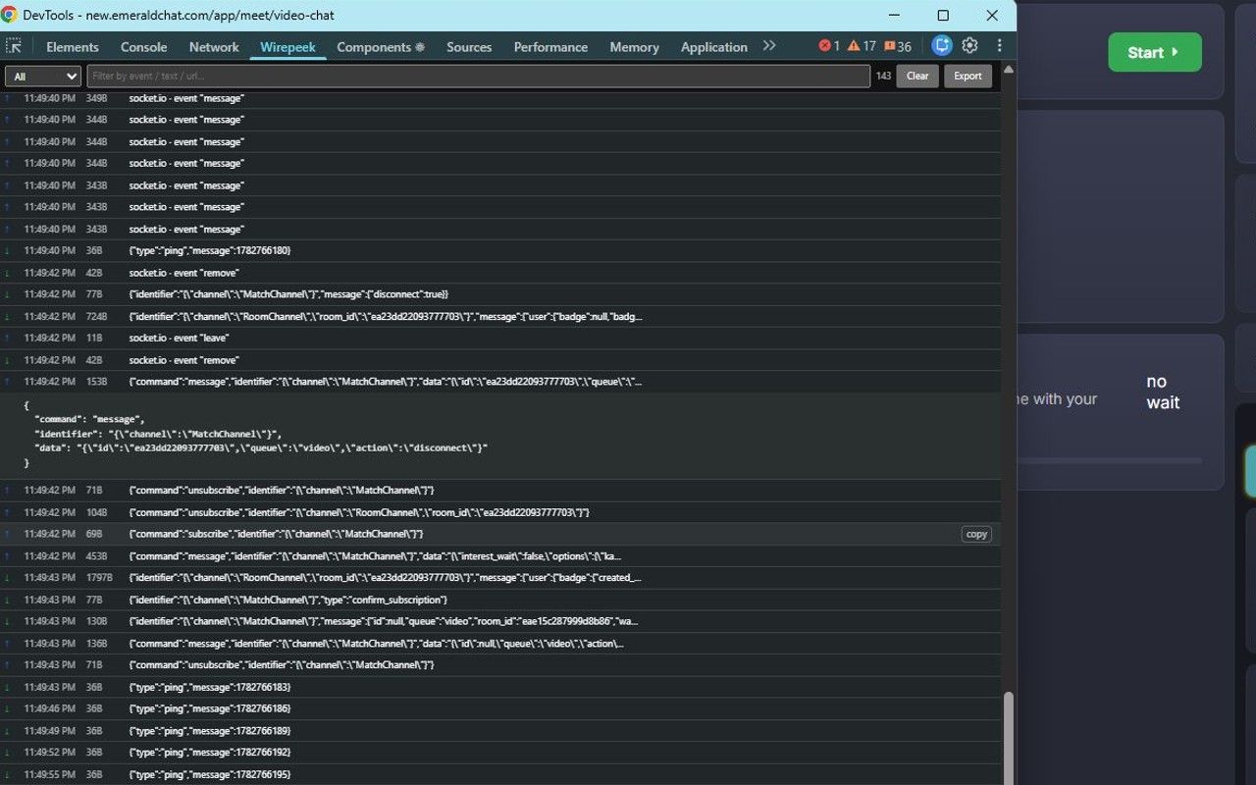Open the DevTools three-dot customize menu
This screenshot has height=785, width=1256.
point(999,45)
